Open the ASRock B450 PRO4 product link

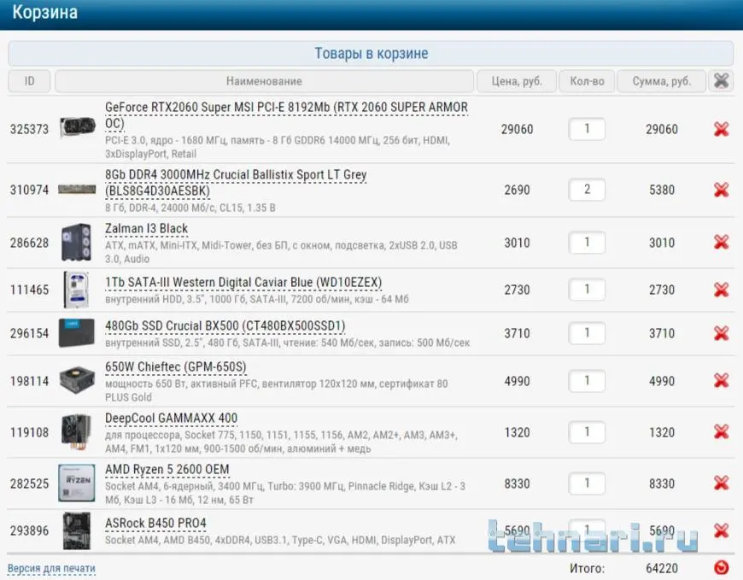155,523
